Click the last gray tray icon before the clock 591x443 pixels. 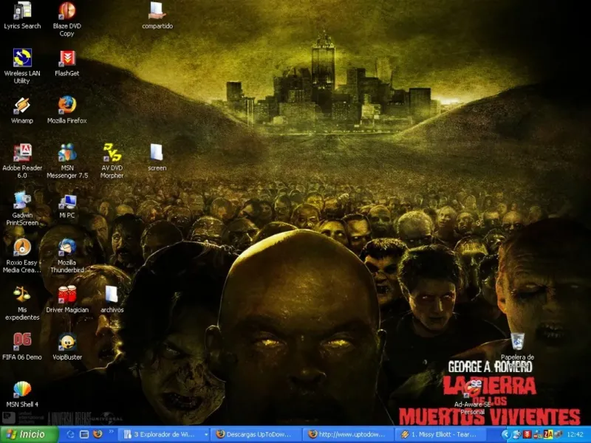pos(558,434)
